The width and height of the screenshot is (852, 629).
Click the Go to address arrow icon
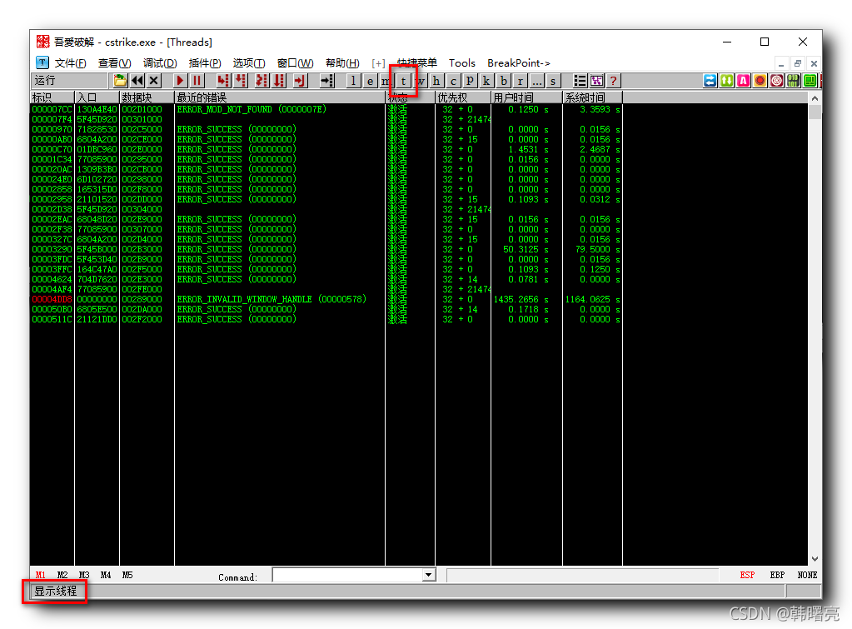[x=326, y=81]
